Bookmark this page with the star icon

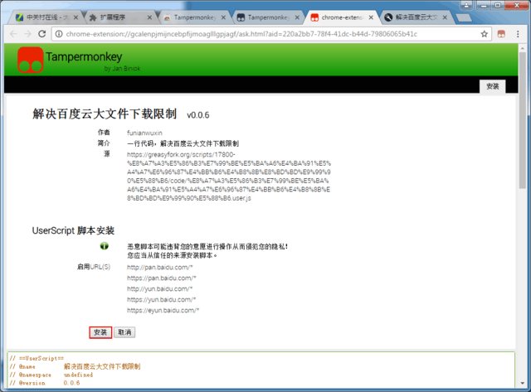tap(485, 34)
